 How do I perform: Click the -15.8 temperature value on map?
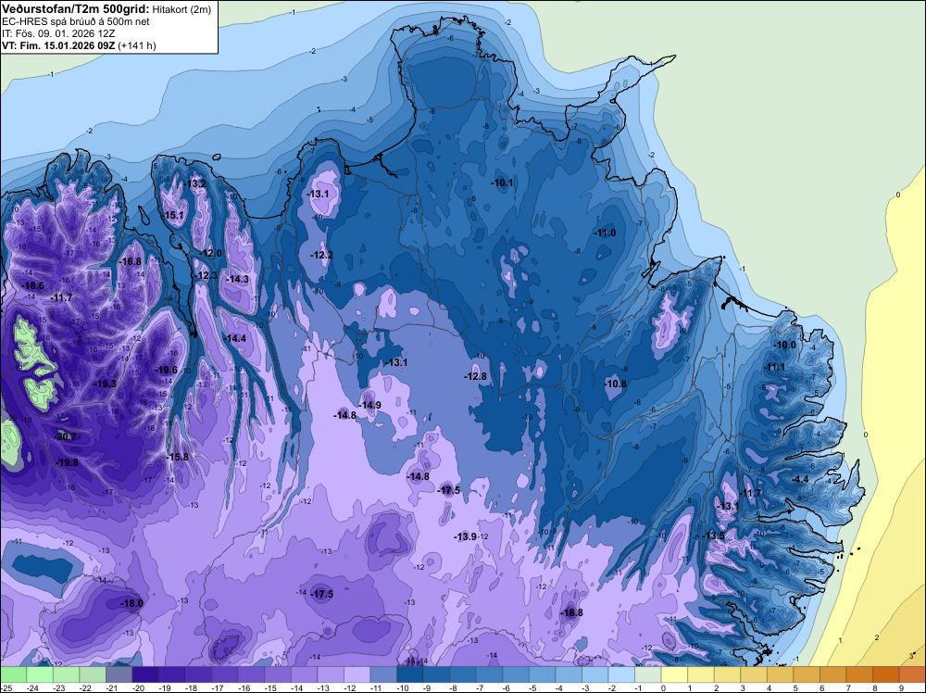177,457
